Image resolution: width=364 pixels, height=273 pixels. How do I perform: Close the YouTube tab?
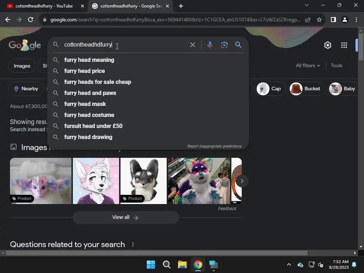82,6
